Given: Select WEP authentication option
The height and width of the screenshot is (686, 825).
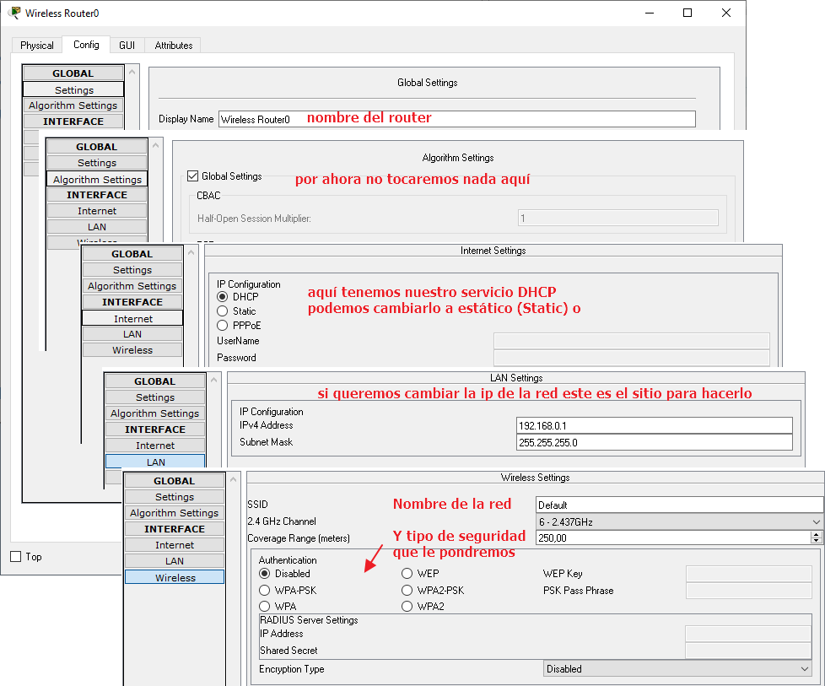Looking at the screenshot, I should [x=407, y=574].
